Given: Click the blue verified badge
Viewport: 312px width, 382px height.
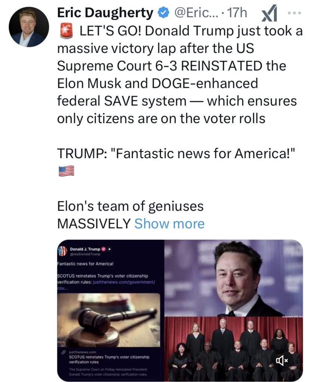Looking at the screenshot, I should [164, 13].
